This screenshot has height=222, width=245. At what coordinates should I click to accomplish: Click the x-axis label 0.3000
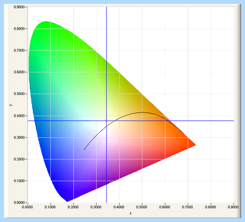(x=96, y=207)
